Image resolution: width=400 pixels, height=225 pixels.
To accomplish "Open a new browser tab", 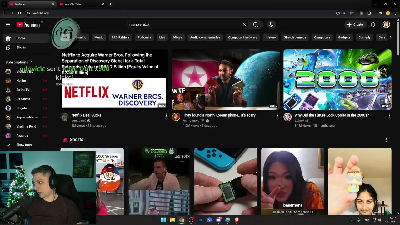I will (110, 4).
